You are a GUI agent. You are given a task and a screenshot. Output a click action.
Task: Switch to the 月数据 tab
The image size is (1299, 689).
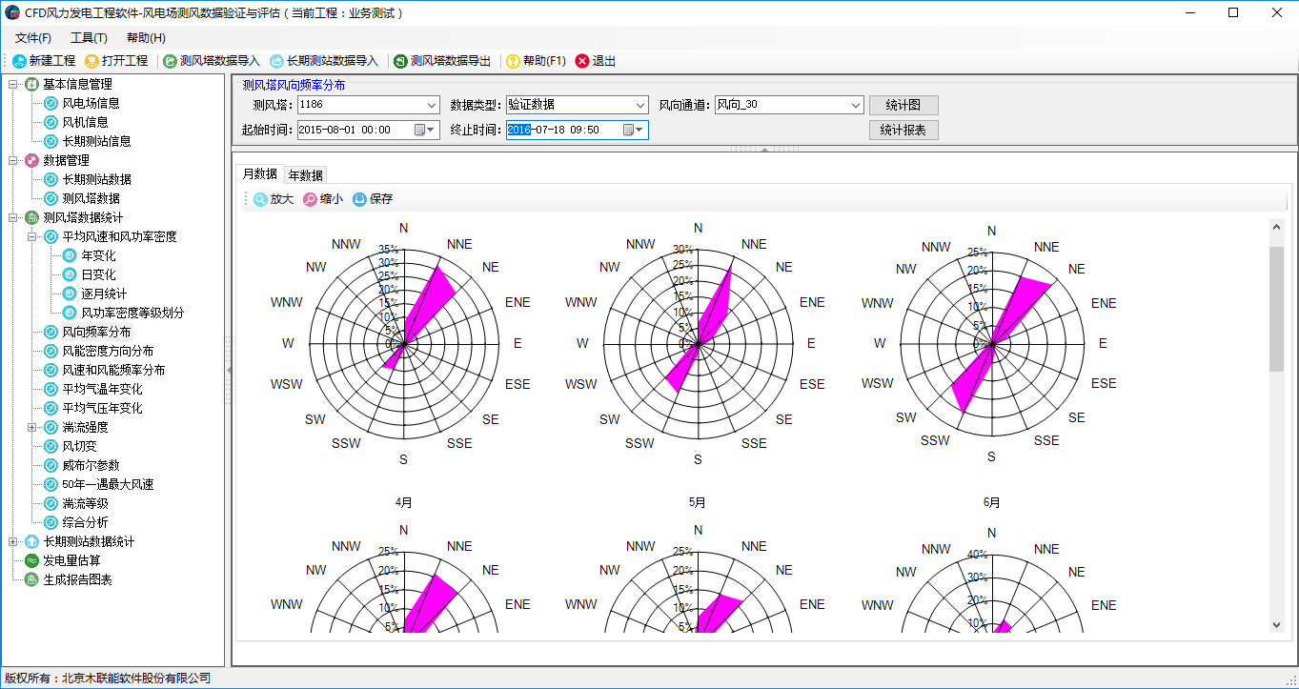[x=259, y=173]
